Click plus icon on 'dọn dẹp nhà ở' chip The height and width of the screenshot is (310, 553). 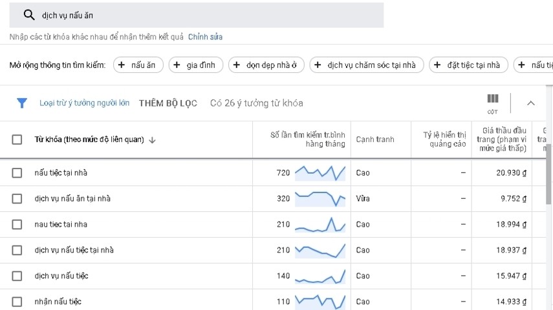(237, 65)
